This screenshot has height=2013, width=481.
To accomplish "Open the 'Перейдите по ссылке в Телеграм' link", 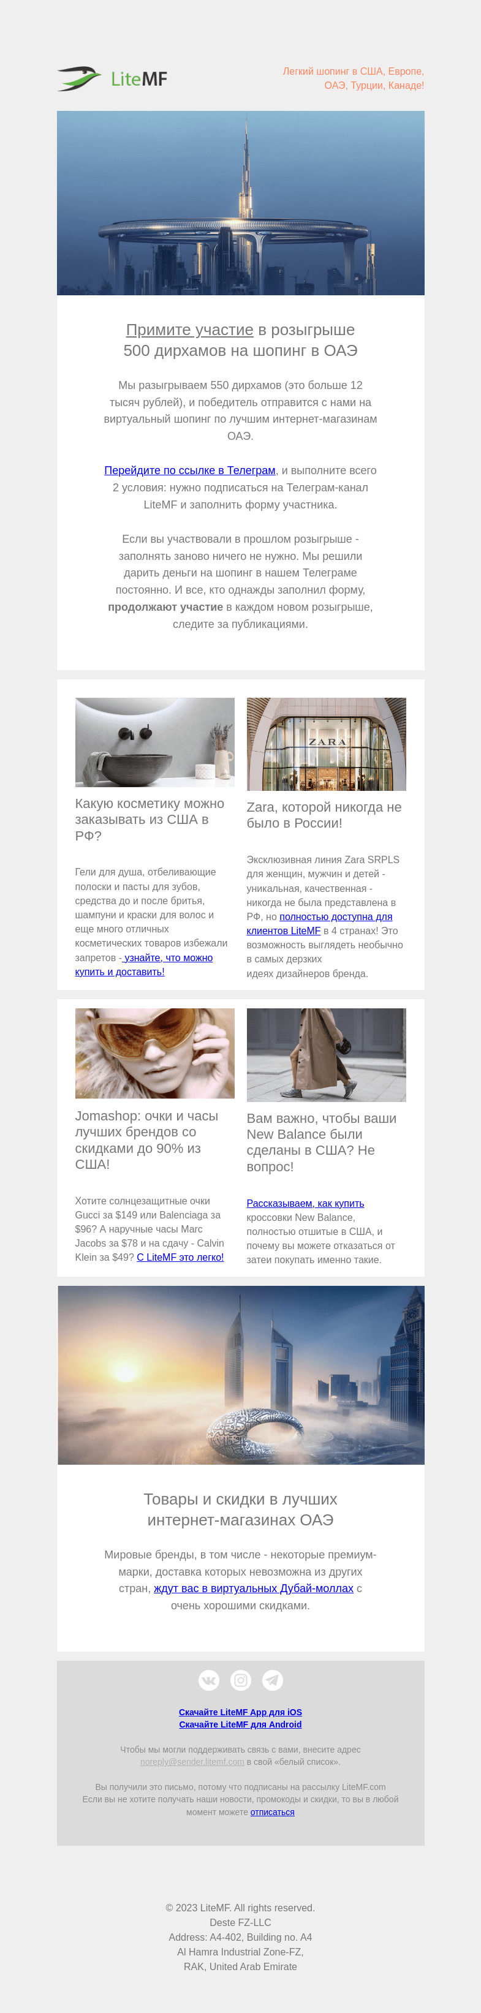I will pyautogui.click(x=190, y=470).
